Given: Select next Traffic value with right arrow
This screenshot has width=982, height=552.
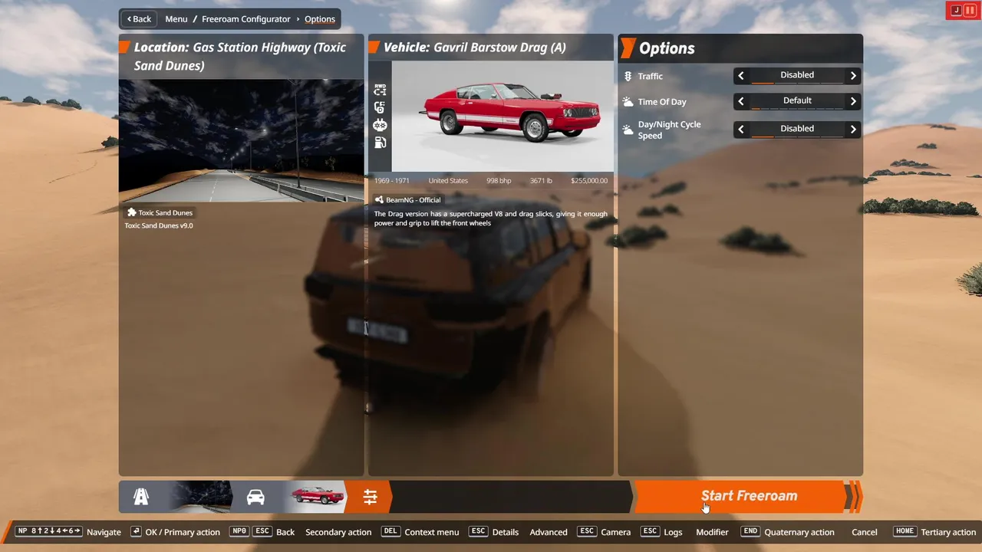Looking at the screenshot, I should click(853, 76).
